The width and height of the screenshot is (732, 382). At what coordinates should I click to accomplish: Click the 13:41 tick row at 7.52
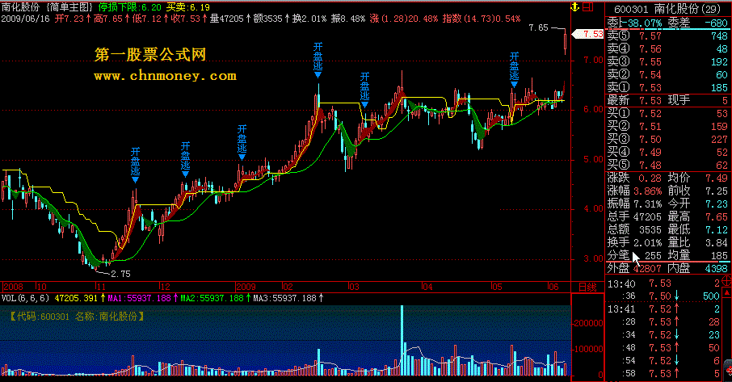click(x=664, y=309)
